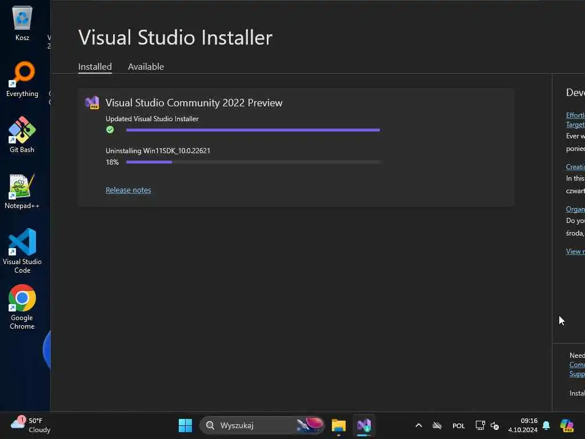Click the Visual Studio Installer taskbar icon
The width and height of the screenshot is (585, 439).
[364, 425]
